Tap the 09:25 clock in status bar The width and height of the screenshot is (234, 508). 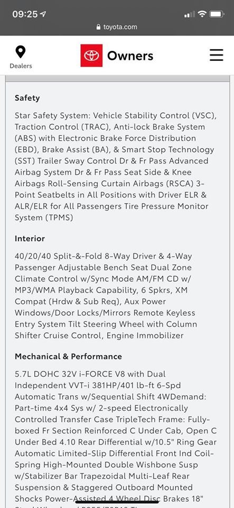pyautogui.click(x=25, y=14)
